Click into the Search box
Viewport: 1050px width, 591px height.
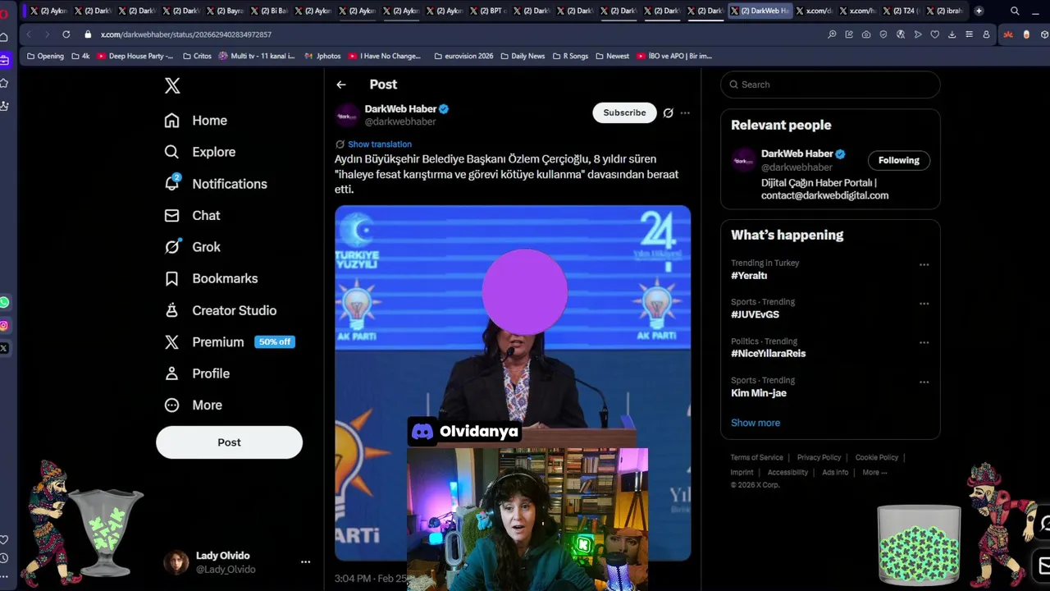tap(830, 85)
